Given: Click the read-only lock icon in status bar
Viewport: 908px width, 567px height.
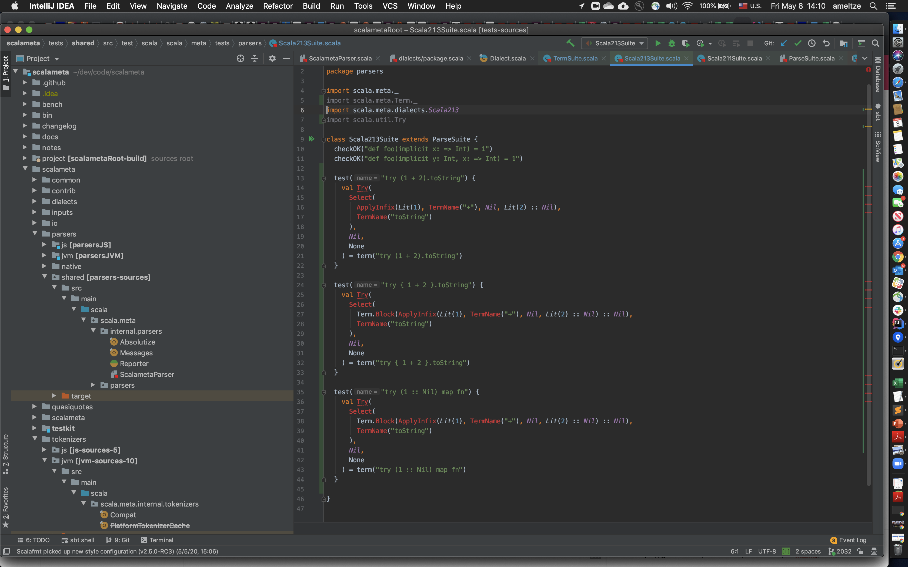Looking at the screenshot, I should pos(860,551).
